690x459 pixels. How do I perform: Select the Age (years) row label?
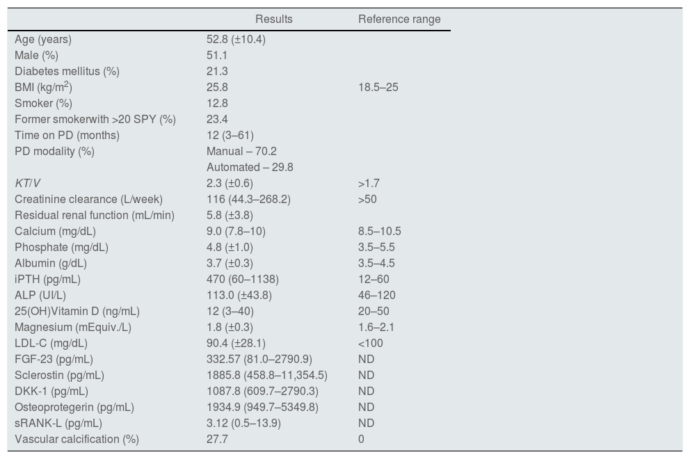click(43, 40)
